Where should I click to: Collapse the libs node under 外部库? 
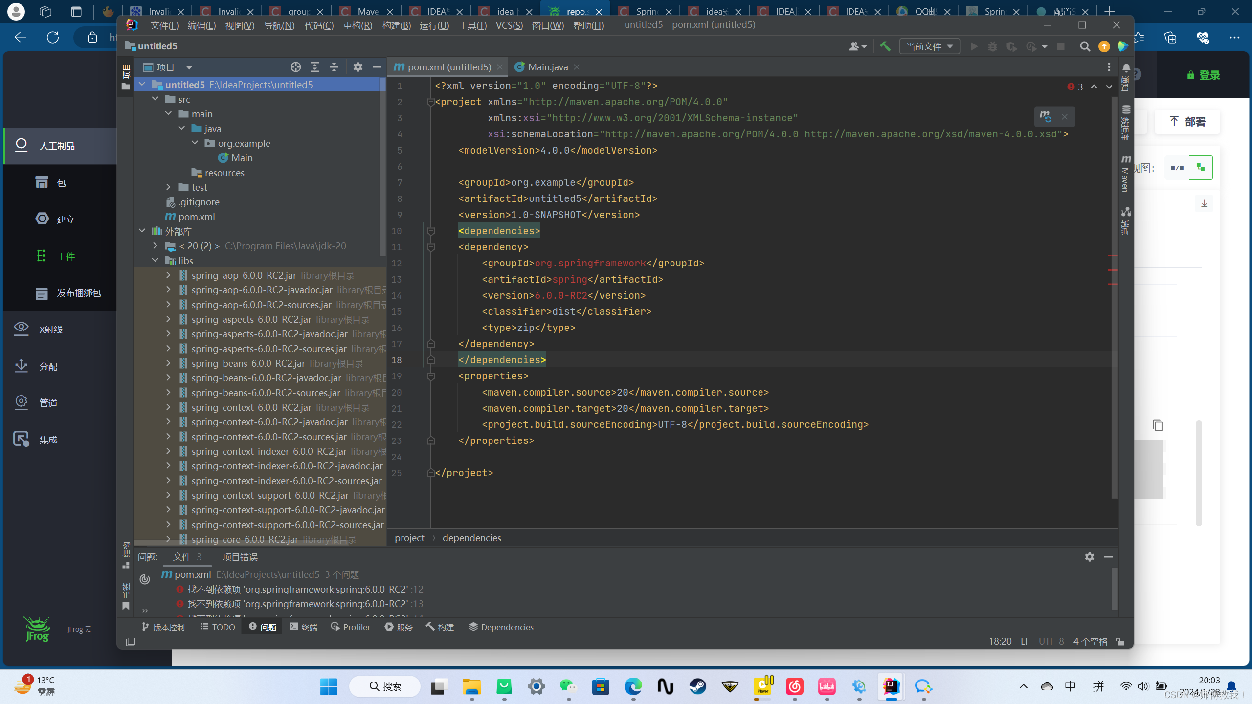point(156,261)
